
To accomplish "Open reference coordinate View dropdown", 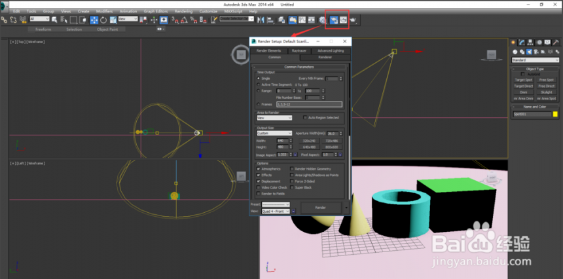I will click(128, 19).
